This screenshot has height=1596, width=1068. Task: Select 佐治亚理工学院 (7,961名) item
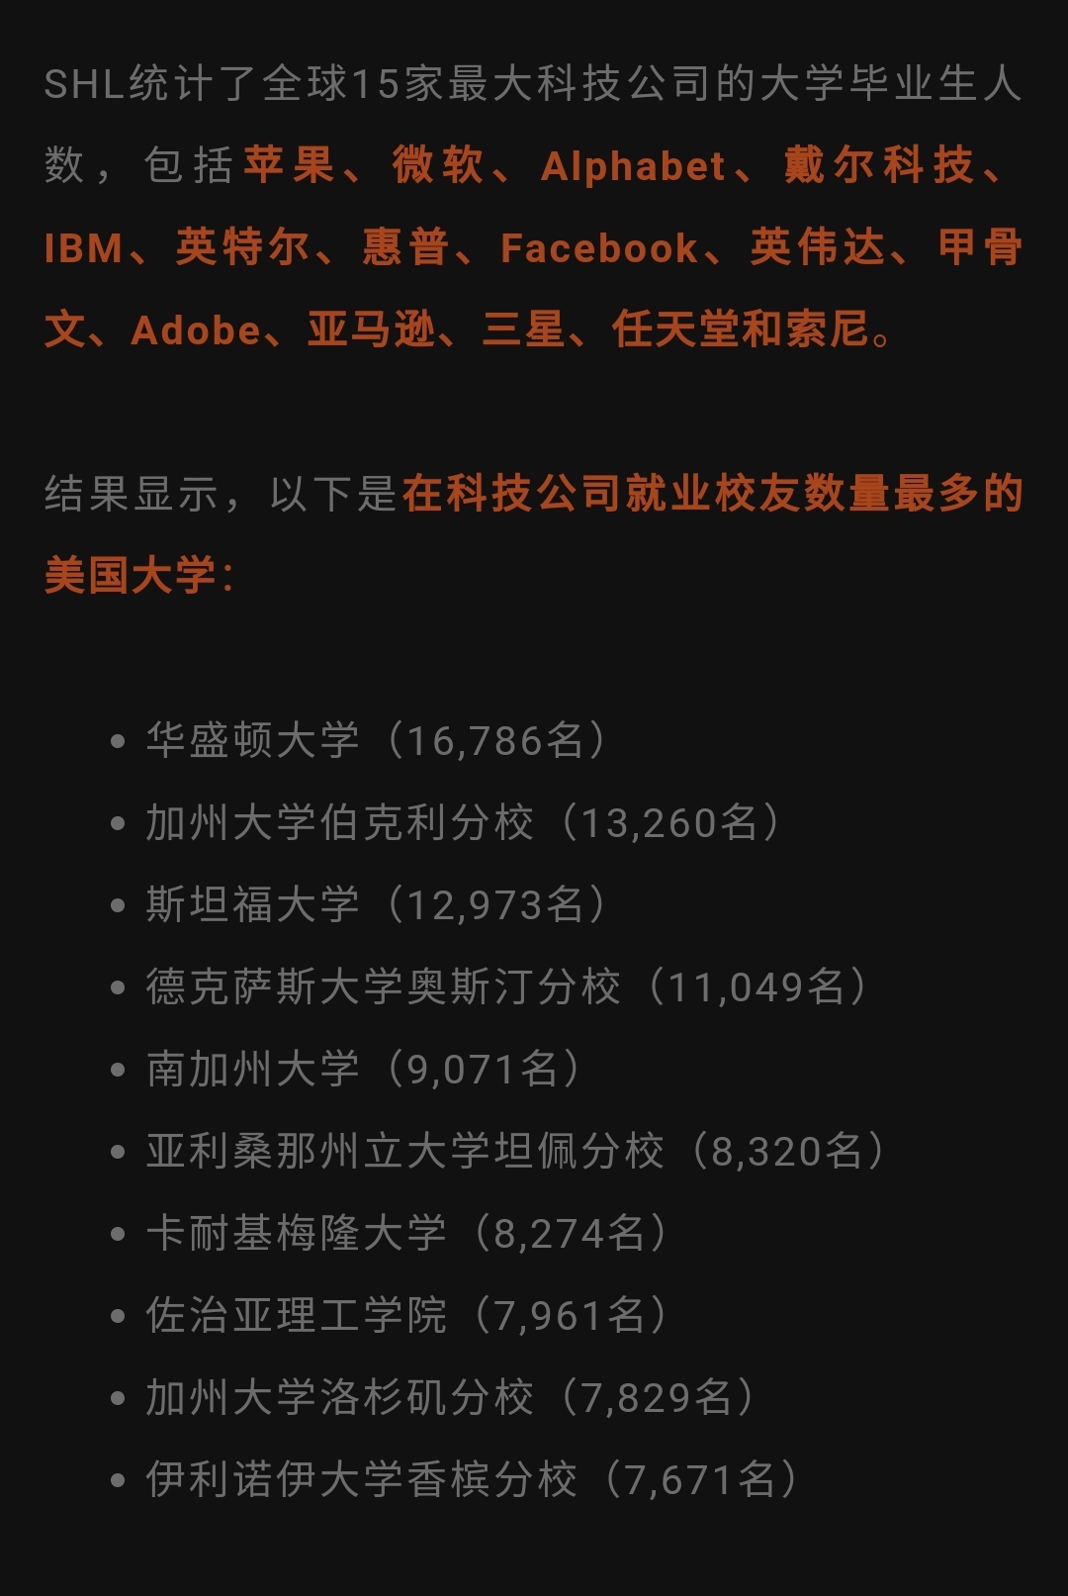[406, 1315]
